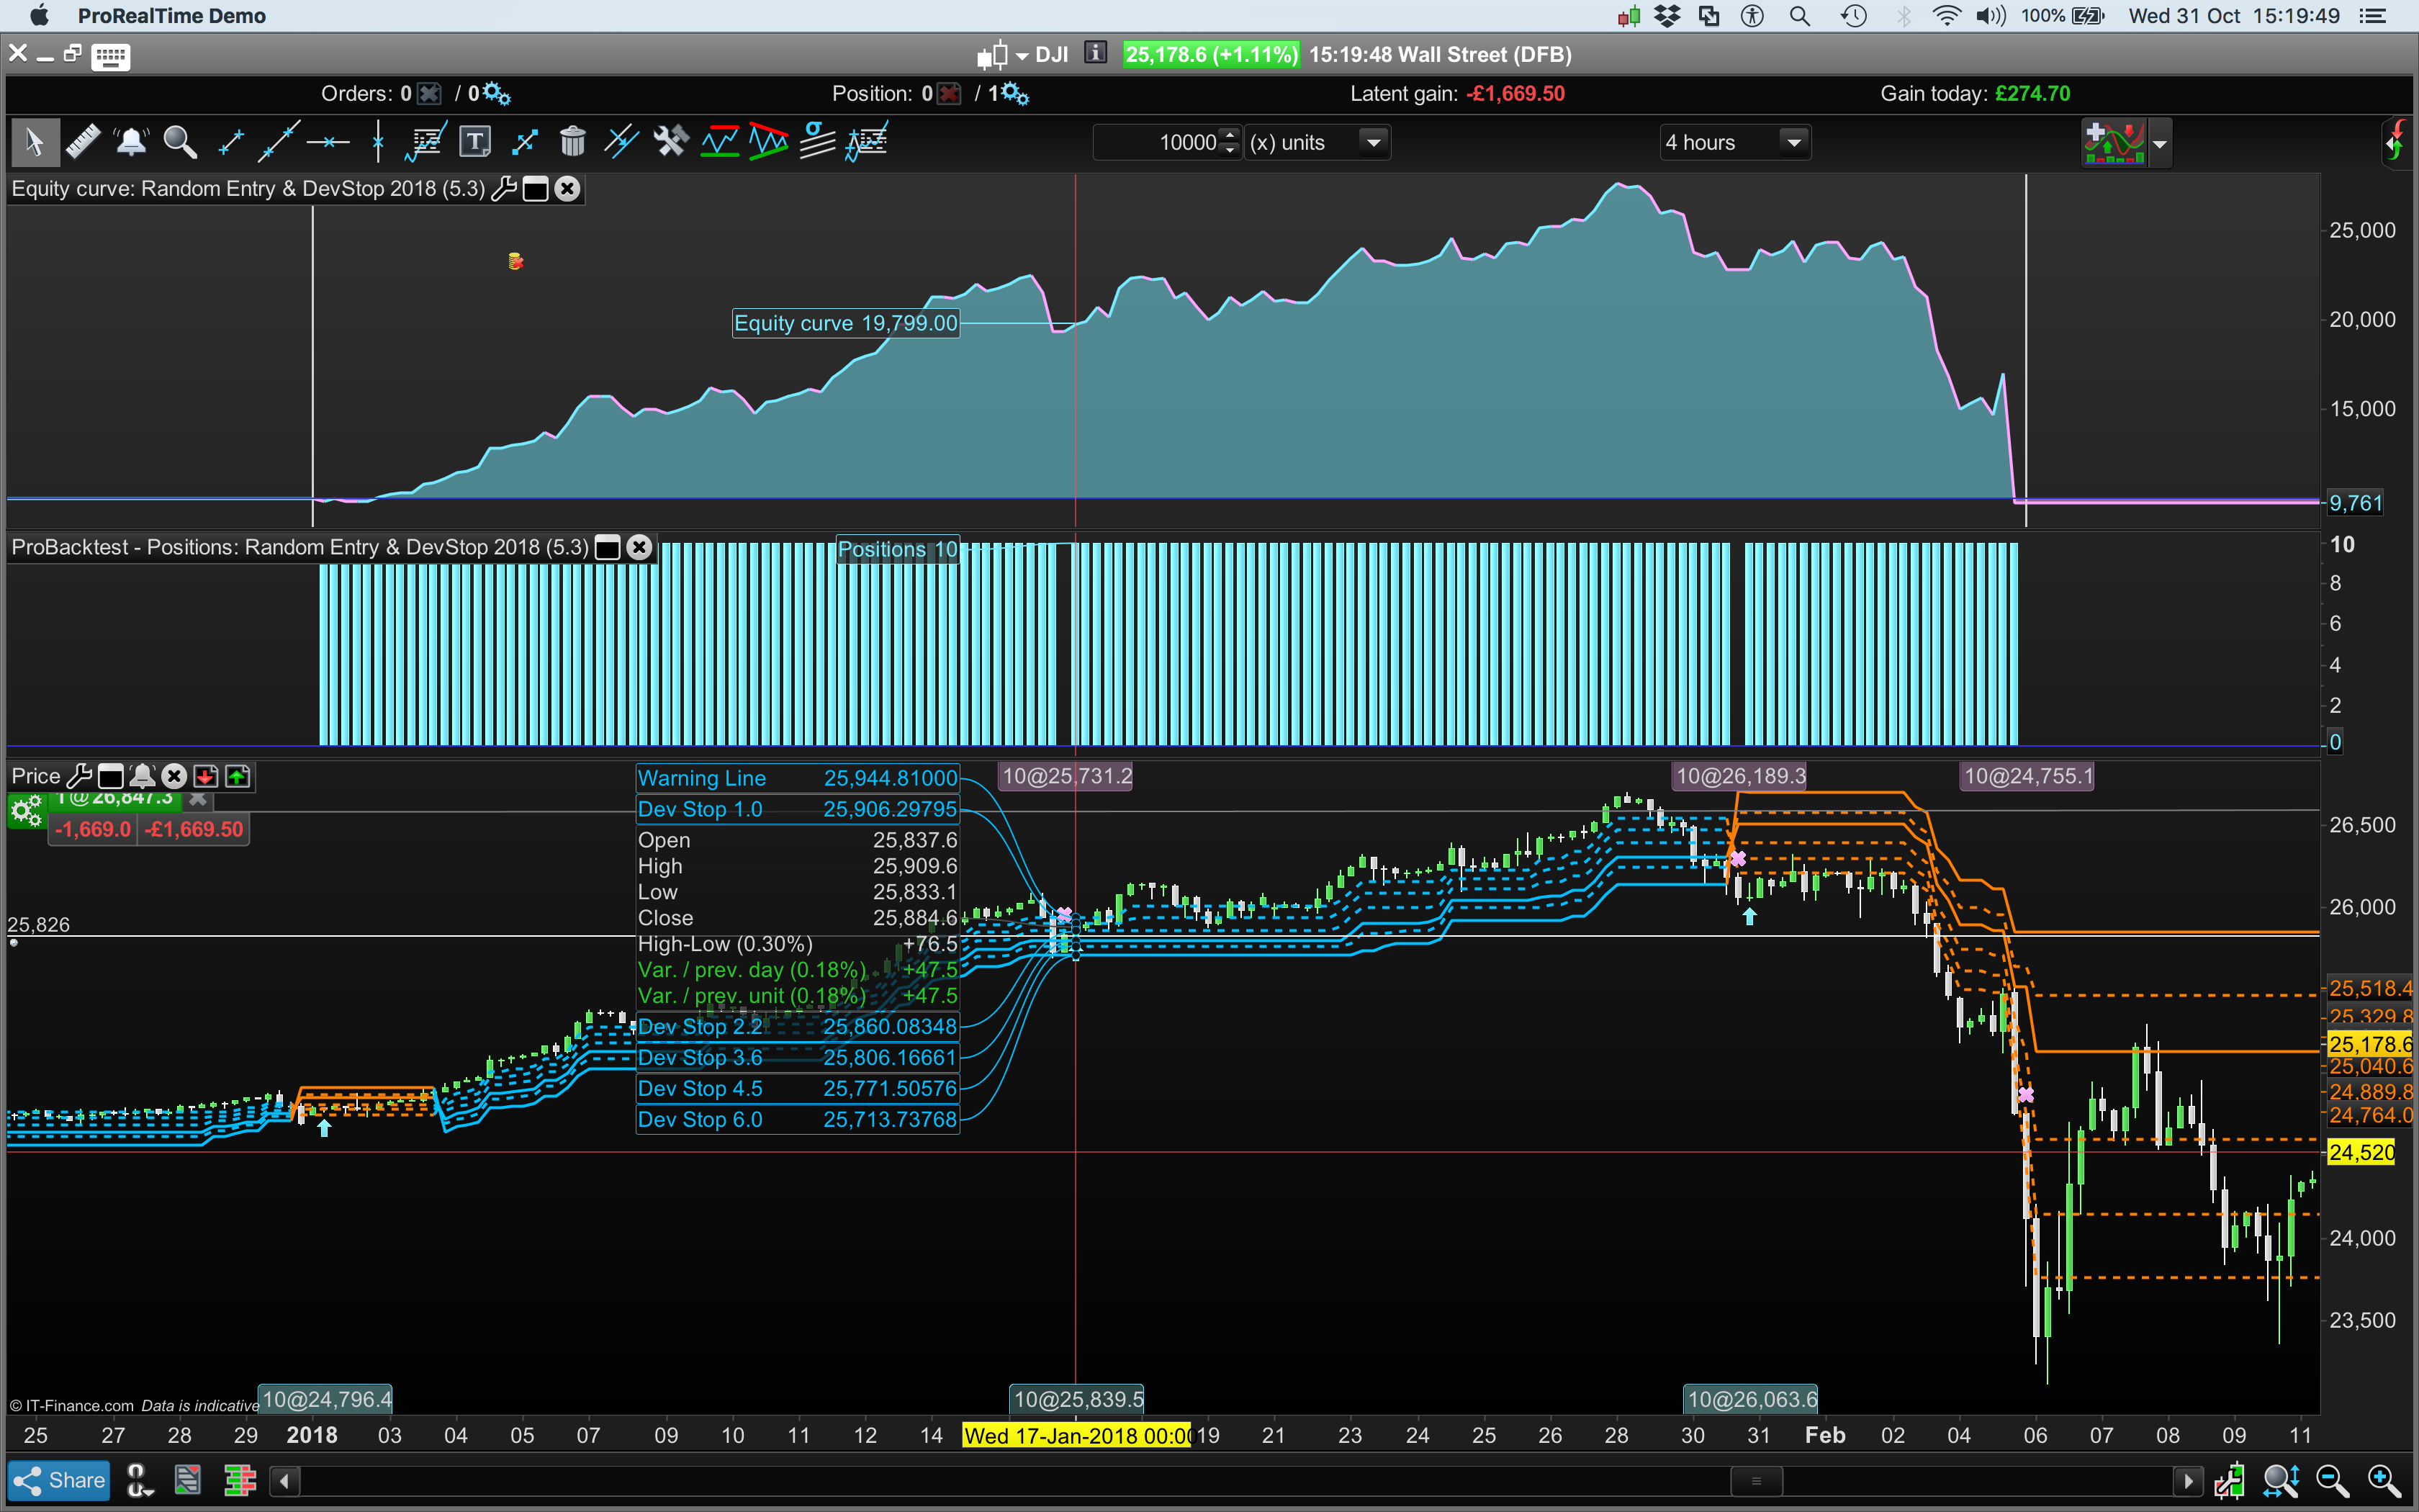Open the Apple menu
Image resolution: width=2419 pixels, height=1512 pixels.
pos(40,15)
